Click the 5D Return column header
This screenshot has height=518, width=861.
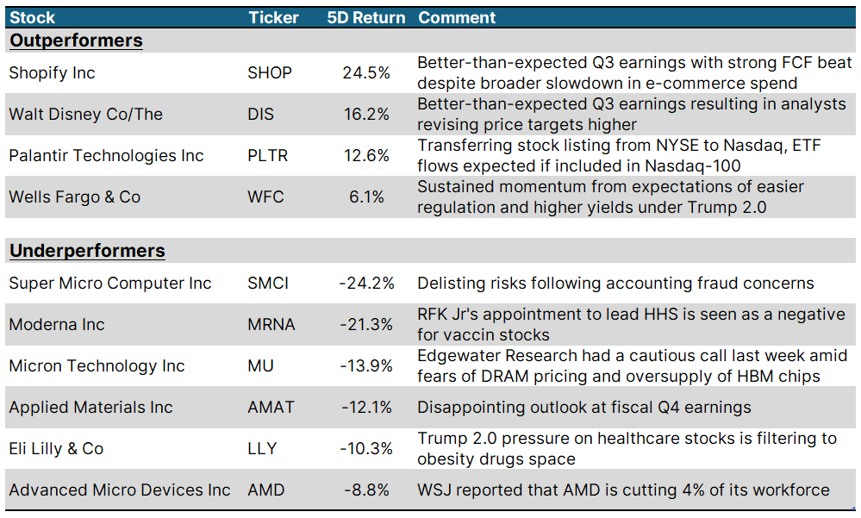coord(366,17)
